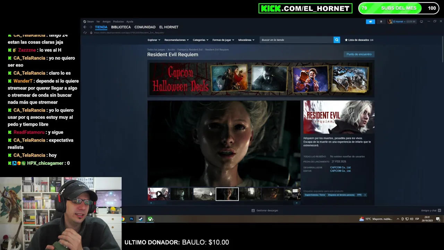Show hidden system tray icons
The image size is (444, 250).
point(398,219)
